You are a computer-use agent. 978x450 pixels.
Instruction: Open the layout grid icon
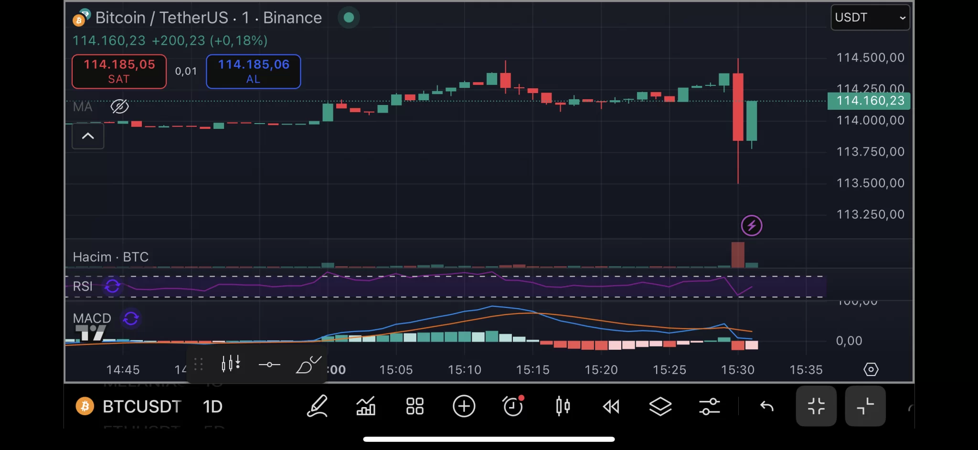(x=415, y=407)
